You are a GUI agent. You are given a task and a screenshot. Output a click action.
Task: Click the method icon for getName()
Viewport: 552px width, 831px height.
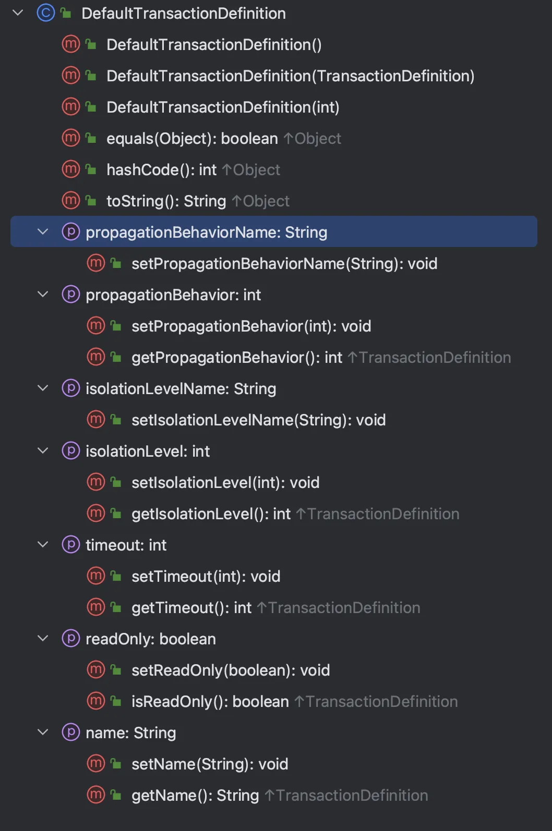(95, 795)
